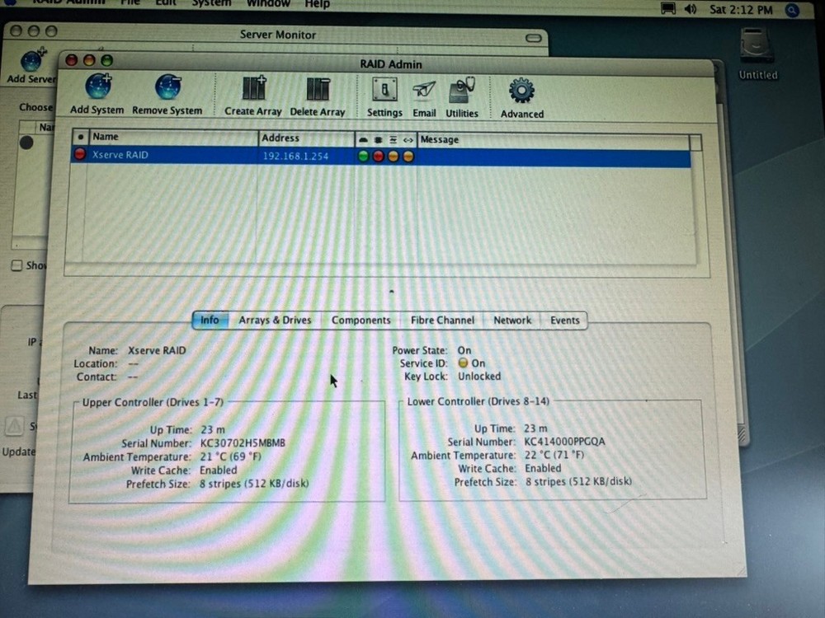The image size is (825, 618).
Task: Click the clock showing Sat 2:12 PM
Action: pos(741,9)
